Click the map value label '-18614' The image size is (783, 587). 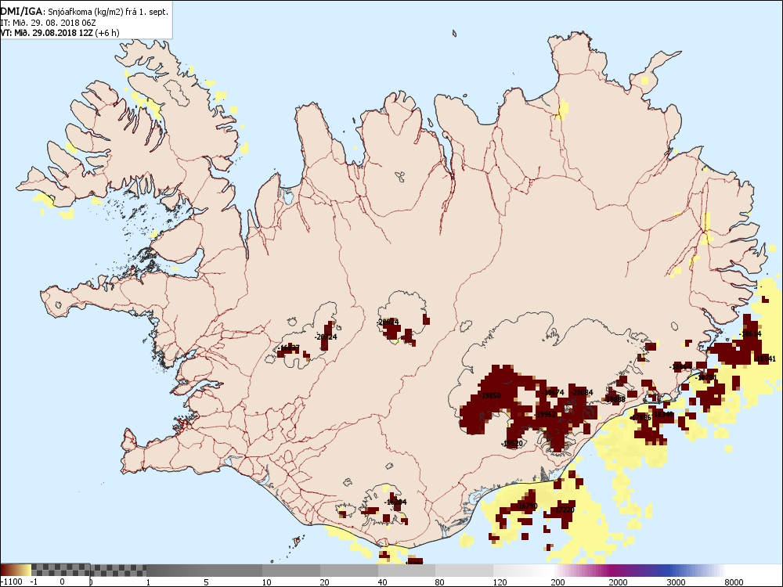click(x=751, y=334)
